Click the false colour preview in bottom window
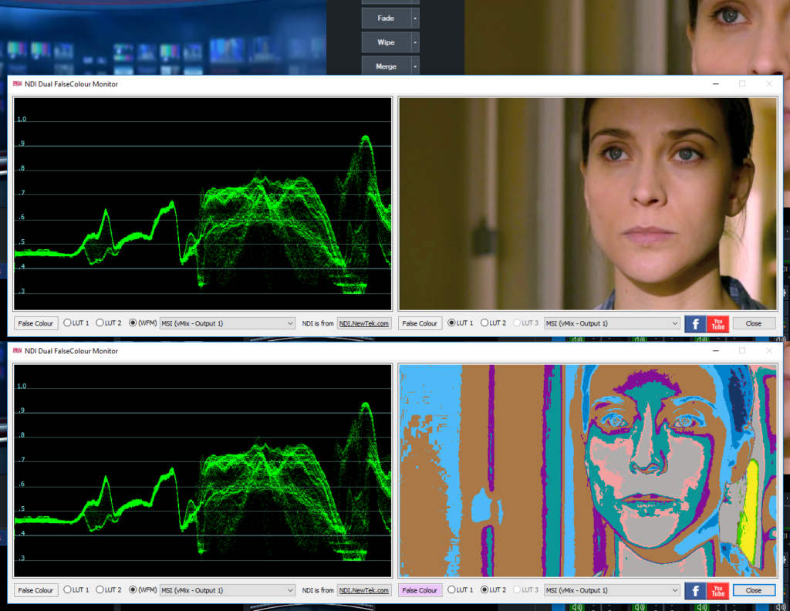Screen dimensions: 790x611 [x=588, y=471]
